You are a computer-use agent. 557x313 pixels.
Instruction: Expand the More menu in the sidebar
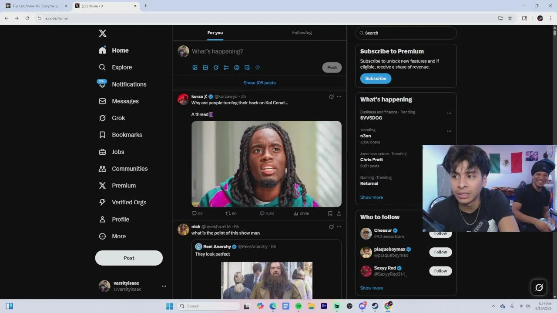click(113, 236)
